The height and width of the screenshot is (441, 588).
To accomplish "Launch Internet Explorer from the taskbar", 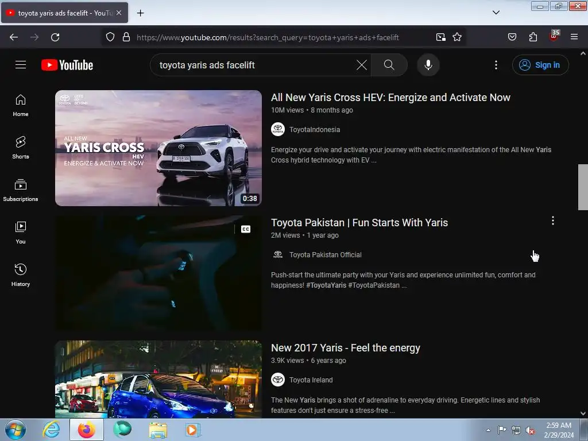I will (51, 430).
